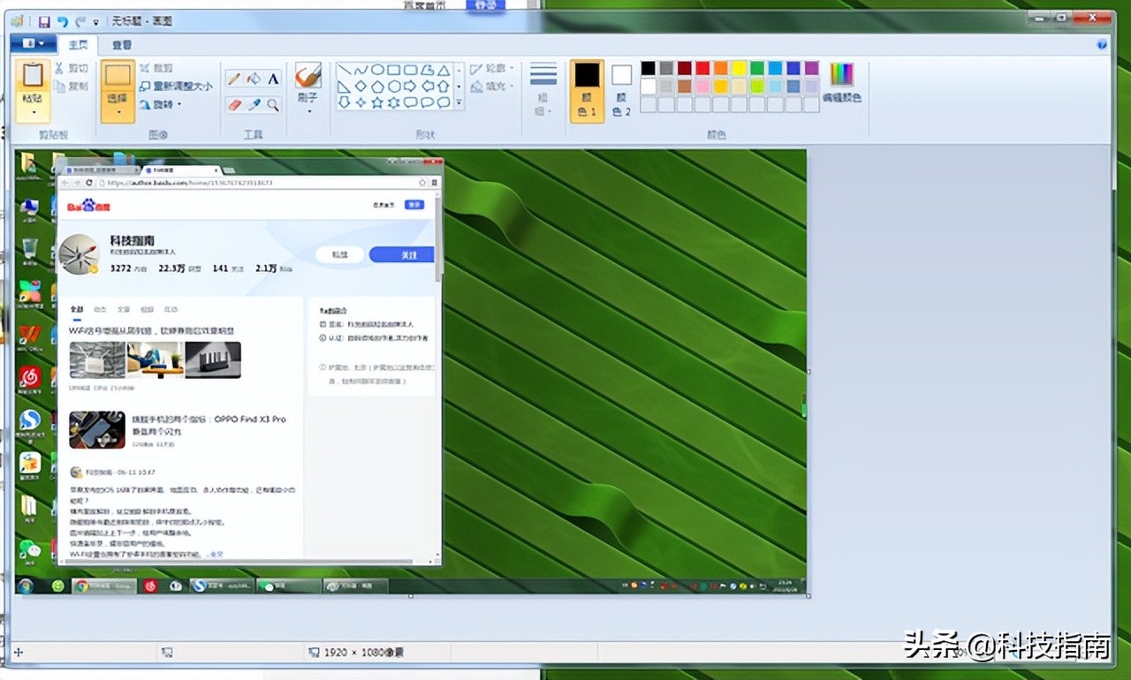Pick the Color picker eyedropper tool
This screenshot has height=680, width=1131.
[254, 104]
